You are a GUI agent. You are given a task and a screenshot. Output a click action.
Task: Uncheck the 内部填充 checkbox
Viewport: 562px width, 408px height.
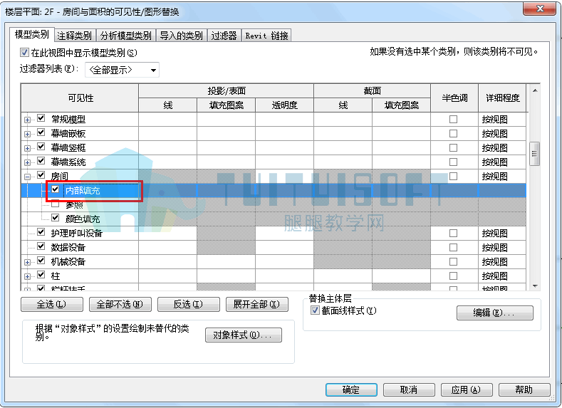(x=55, y=189)
